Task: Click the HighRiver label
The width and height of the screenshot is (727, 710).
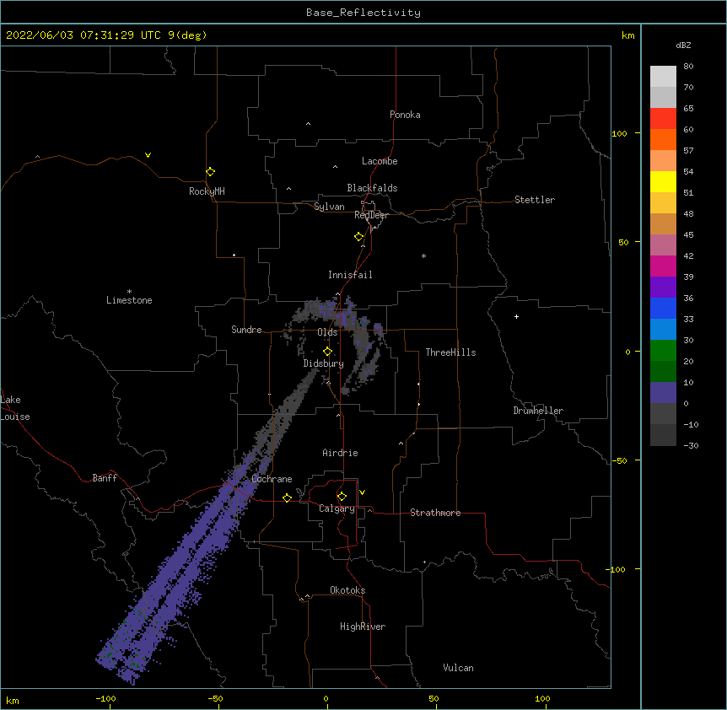Action: click(x=363, y=627)
